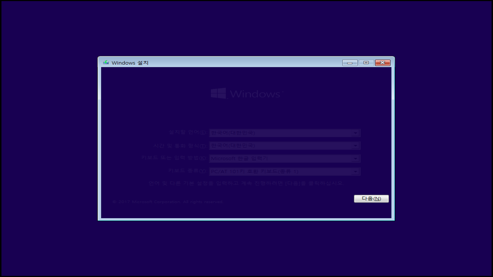
Task: Click the 다음(N) button
Action: point(371,199)
